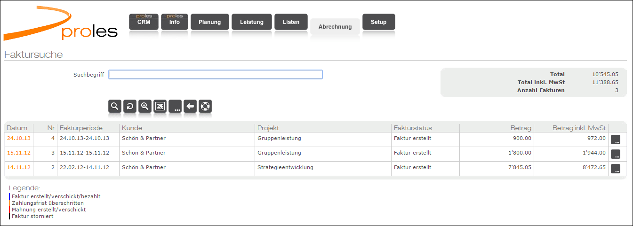Viewport: 633px width, 226px height.
Task: Open the Setup tab
Action: point(379,22)
